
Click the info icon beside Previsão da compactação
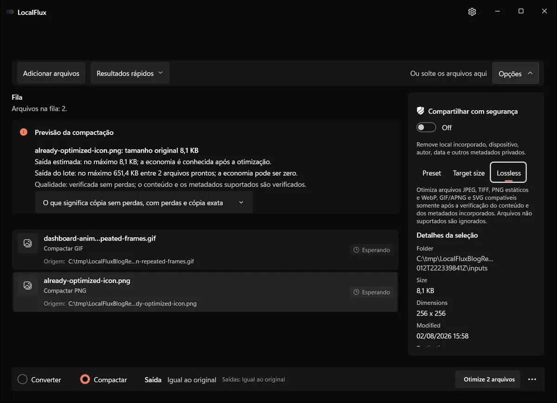click(x=24, y=132)
